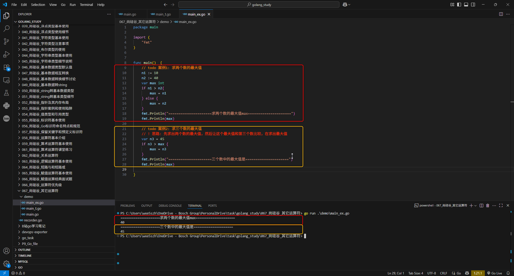Close the main_ex.go editor tab
The width and height of the screenshot is (514, 276).
click(x=209, y=14)
